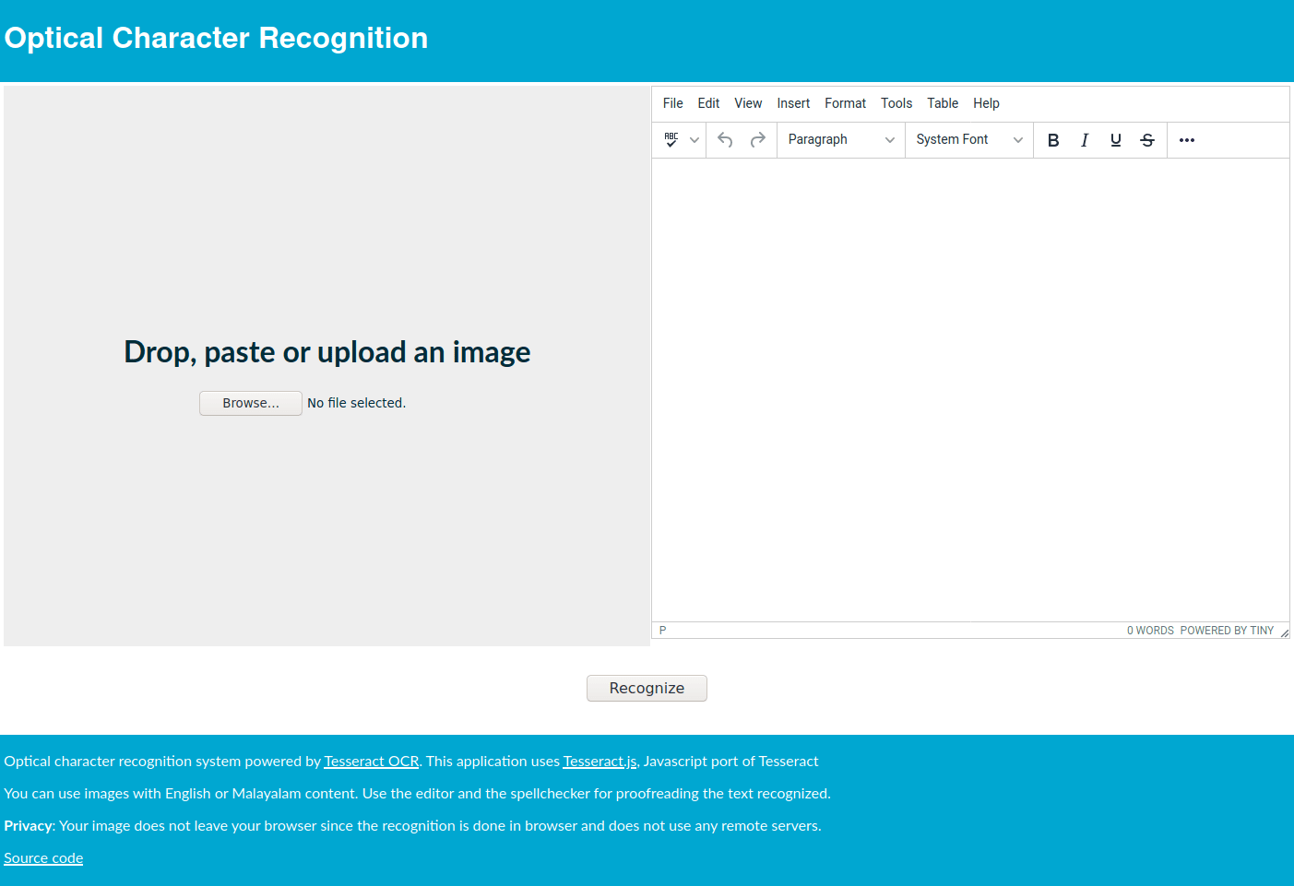Open the File menu
This screenshot has height=886, width=1294.
672,103
